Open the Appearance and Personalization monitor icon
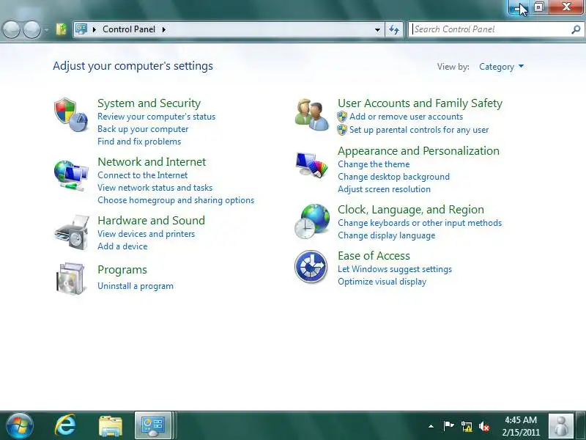 click(312, 164)
